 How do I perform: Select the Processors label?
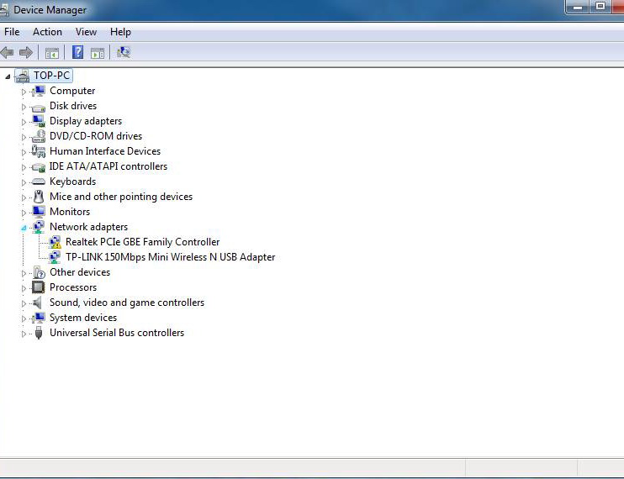(x=73, y=287)
